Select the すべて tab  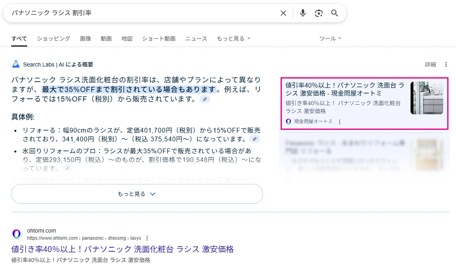[x=19, y=38]
